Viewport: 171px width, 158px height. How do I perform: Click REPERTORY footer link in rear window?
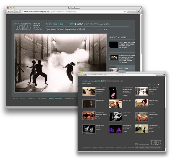pos(70,99)
